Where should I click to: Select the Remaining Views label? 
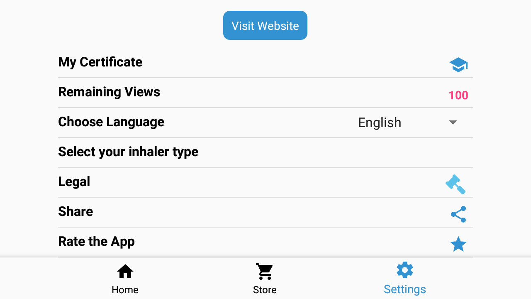tap(109, 92)
